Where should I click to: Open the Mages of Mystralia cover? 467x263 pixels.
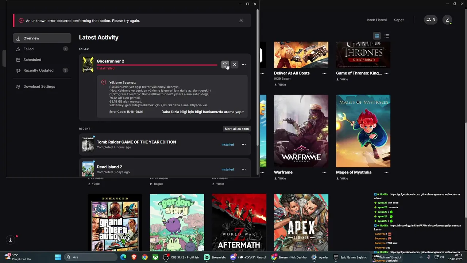(363, 131)
